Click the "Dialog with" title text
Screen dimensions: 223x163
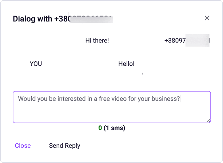pyautogui.click(x=33, y=19)
